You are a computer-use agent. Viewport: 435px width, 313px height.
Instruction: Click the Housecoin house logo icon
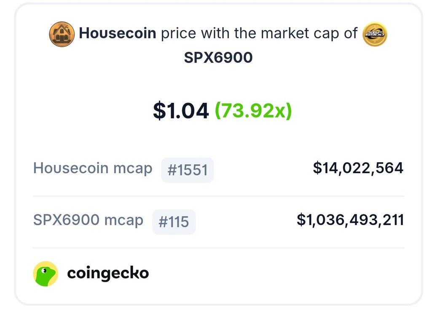62,34
